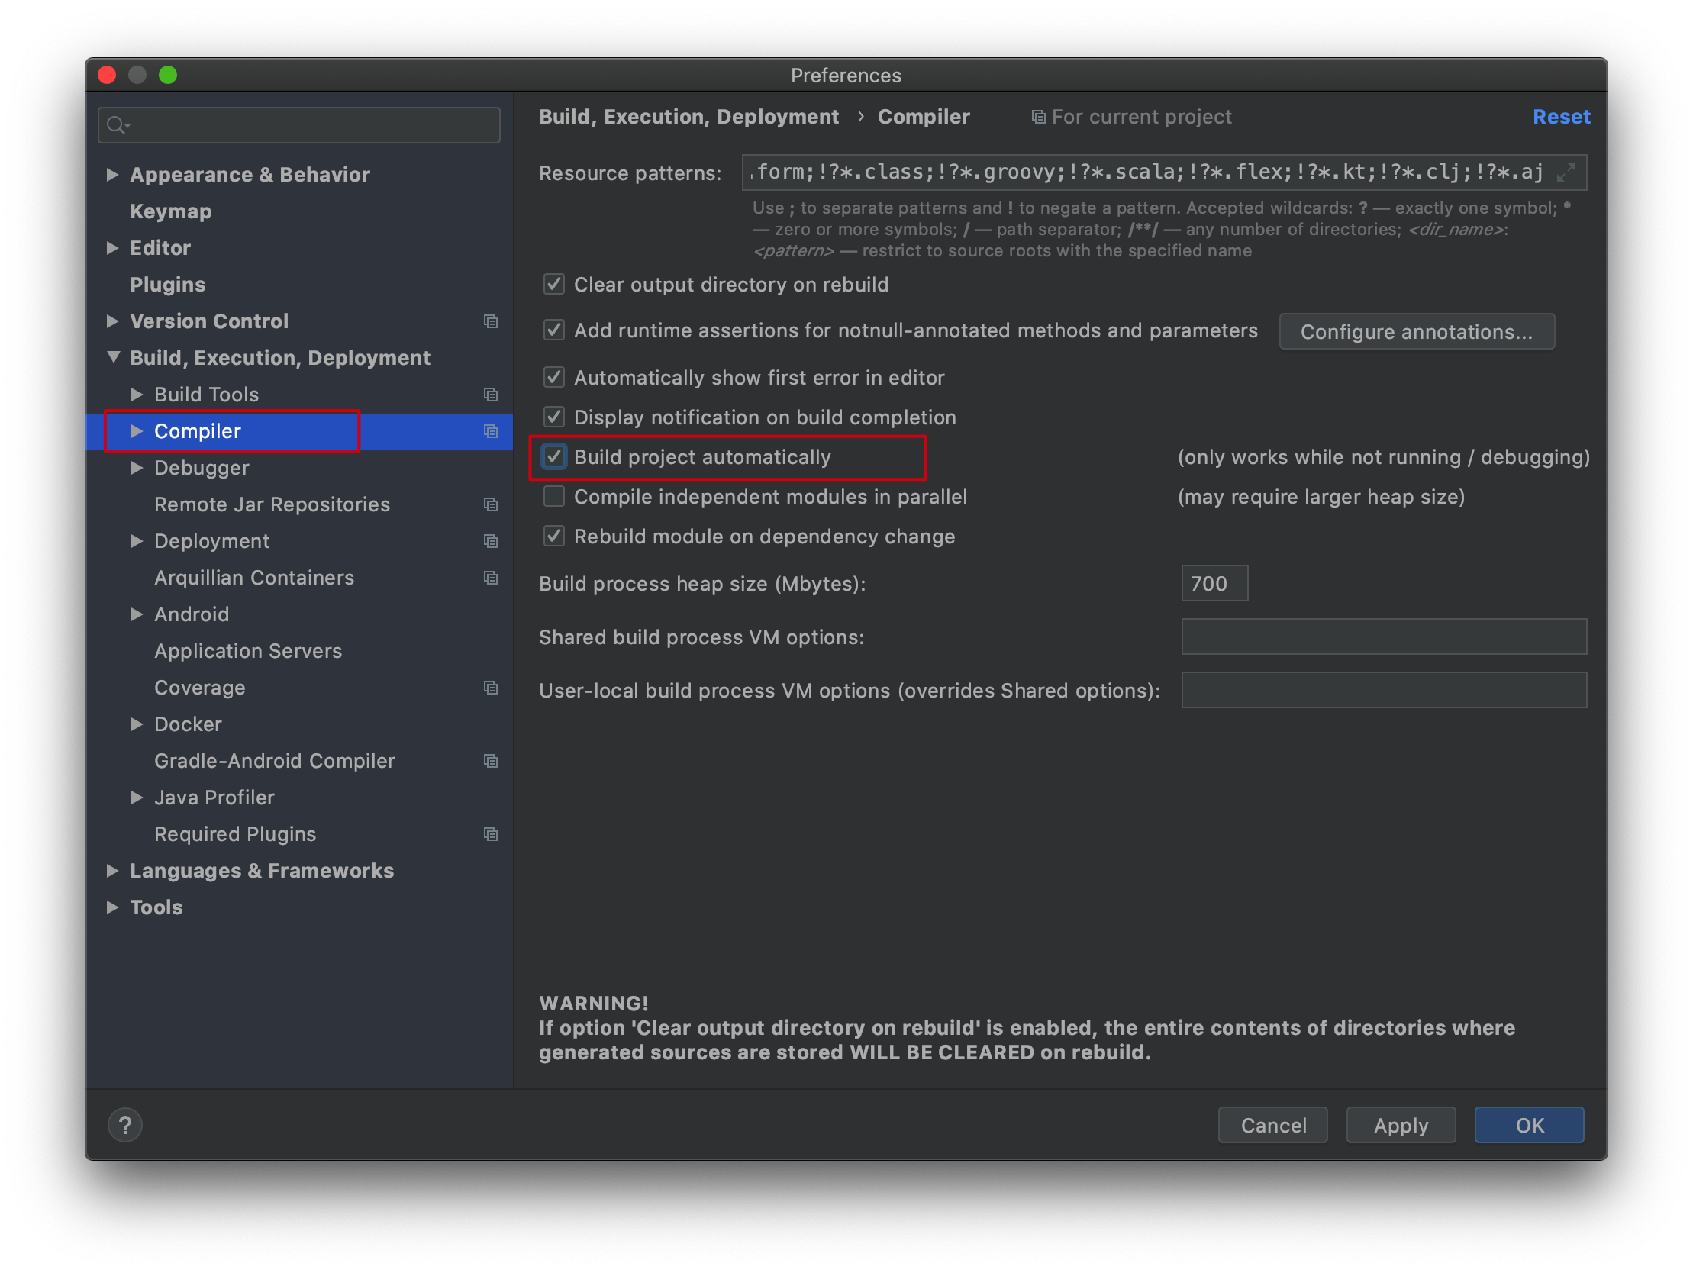
Task: Click User-local build process VM options field
Action: click(1384, 691)
